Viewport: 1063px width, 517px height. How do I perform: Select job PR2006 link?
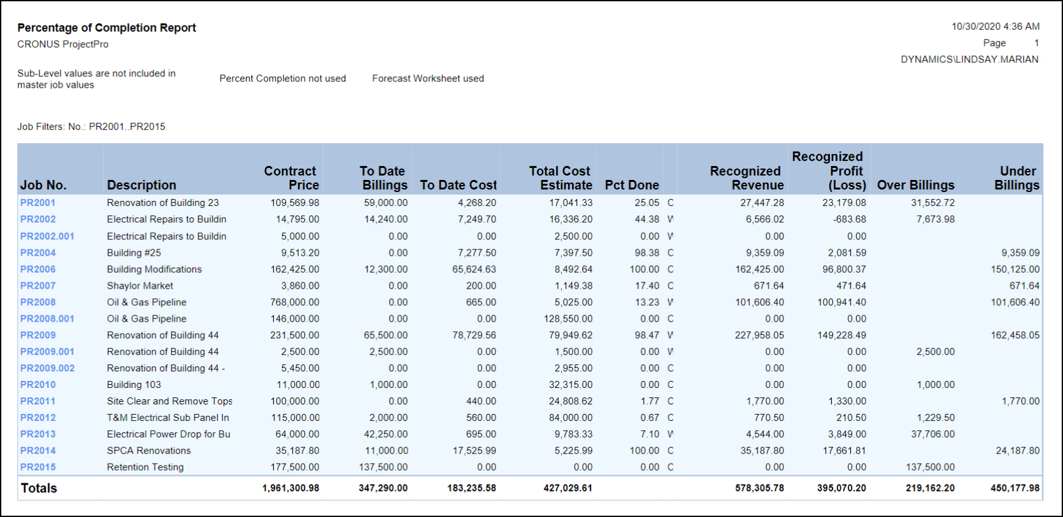point(38,270)
